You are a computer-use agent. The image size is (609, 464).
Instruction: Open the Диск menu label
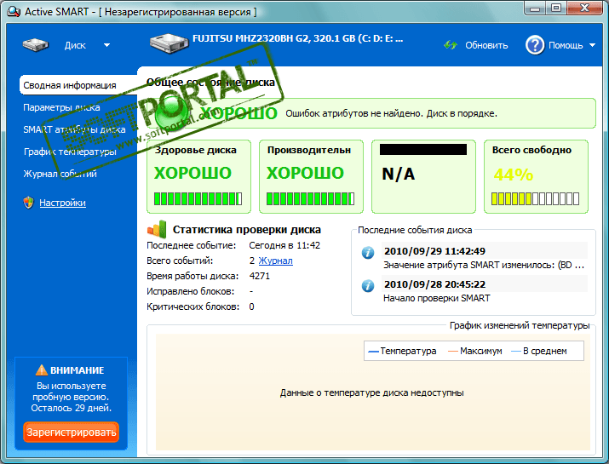tap(75, 45)
